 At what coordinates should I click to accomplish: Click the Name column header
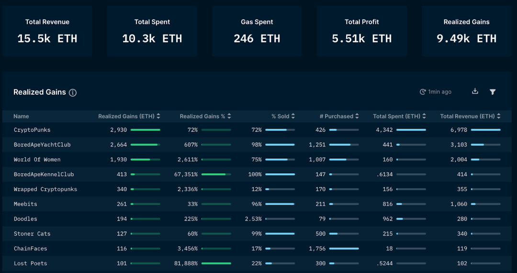tap(21, 116)
